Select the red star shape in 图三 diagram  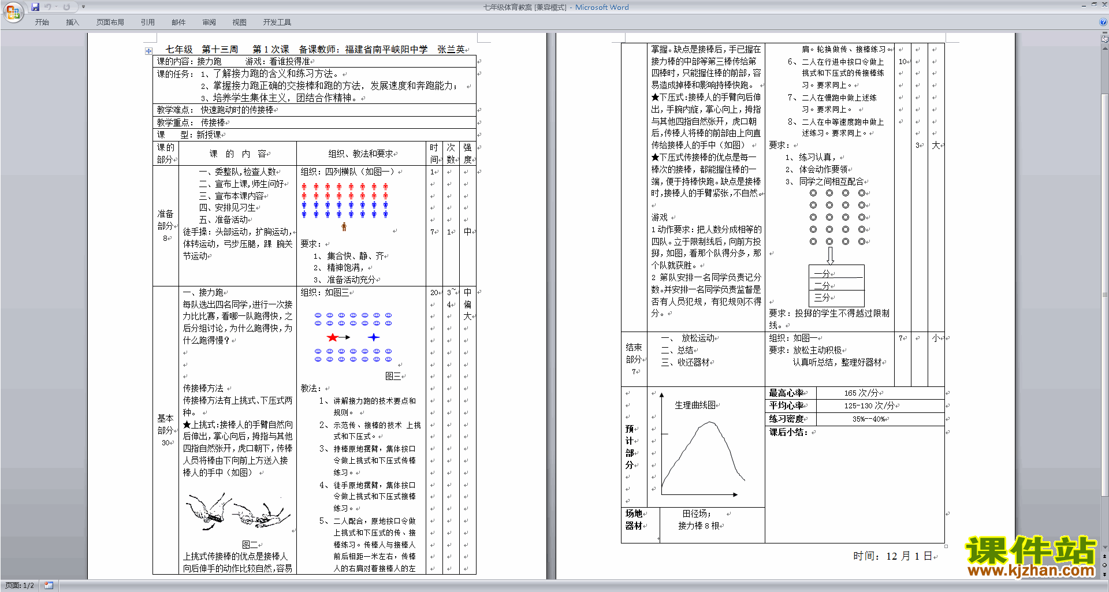coord(332,337)
